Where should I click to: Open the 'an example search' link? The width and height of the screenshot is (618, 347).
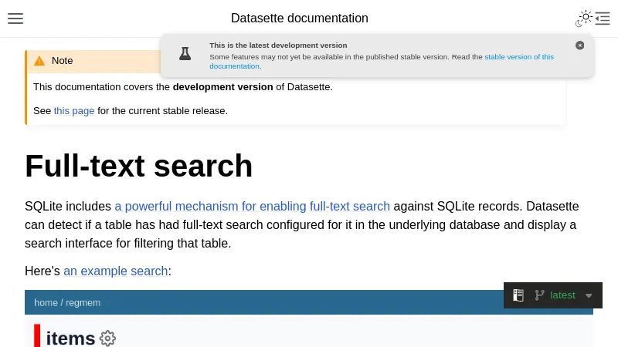(115, 271)
